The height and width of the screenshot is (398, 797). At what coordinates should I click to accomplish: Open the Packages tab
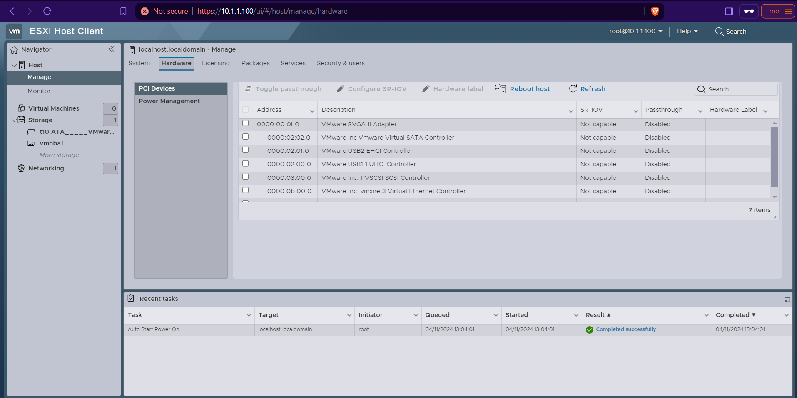coord(256,63)
